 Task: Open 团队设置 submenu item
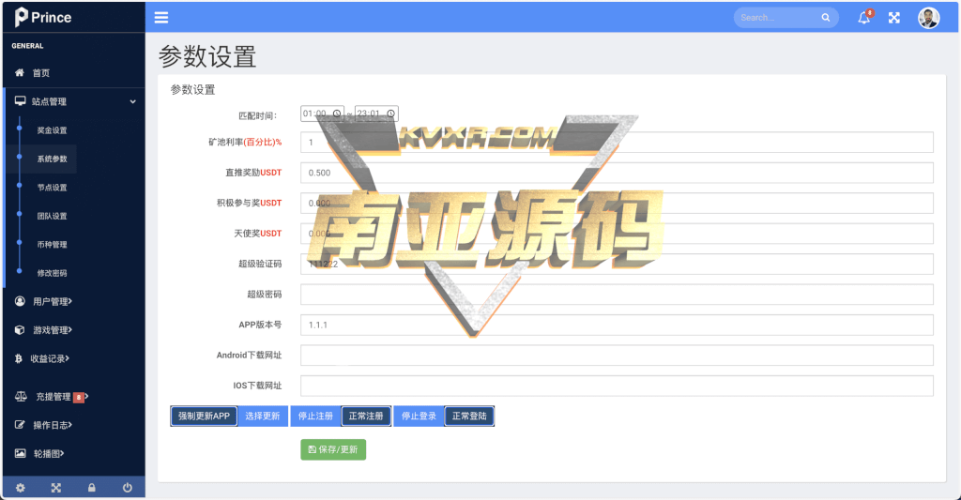[x=53, y=217]
